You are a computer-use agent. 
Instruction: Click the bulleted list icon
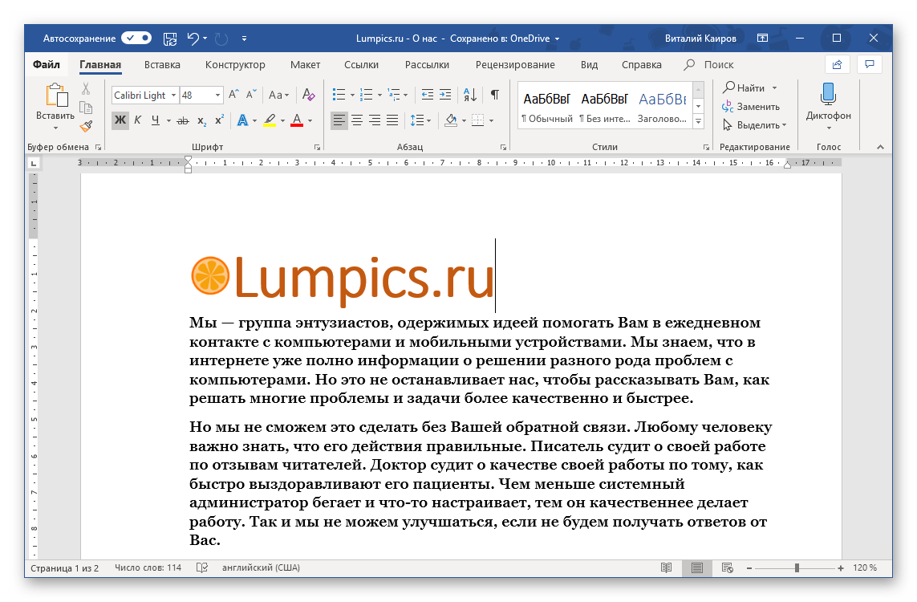(x=339, y=95)
